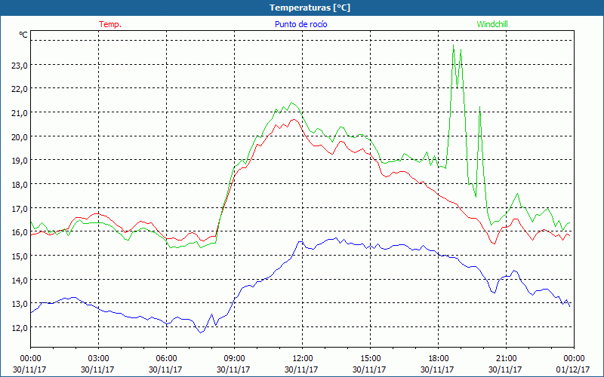Image resolution: width=604 pixels, height=377 pixels.
Task: Click the 12:00 time axis label
Action: 303,358
